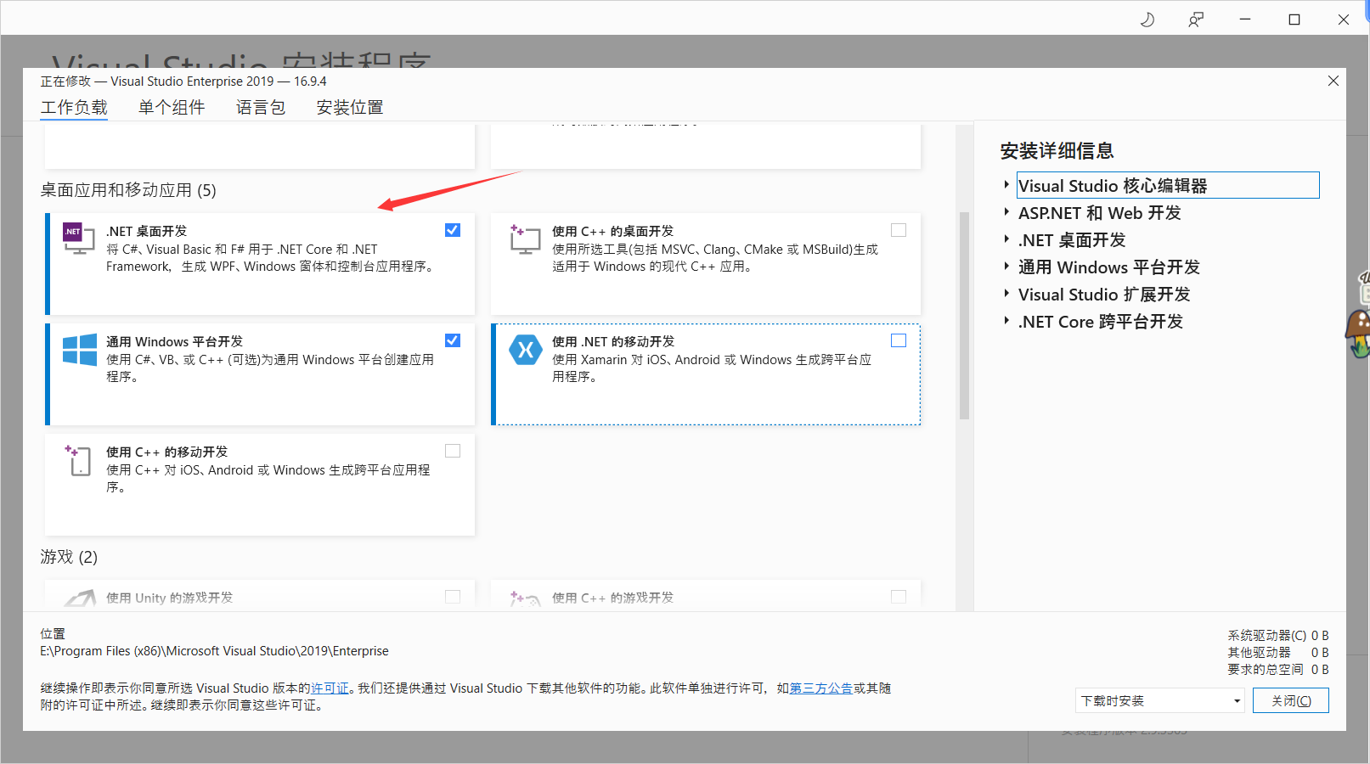The image size is (1370, 764).
Task: Expand .NET Core 跨平台开发 details
Action: pyautogui.click(x=1006, y=321)
